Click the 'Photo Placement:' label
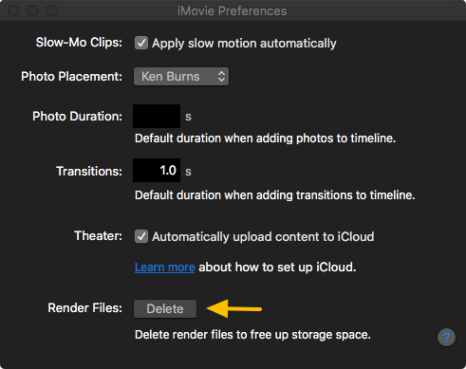The height and width of the screenshot is (369, 466). point(72,77)
